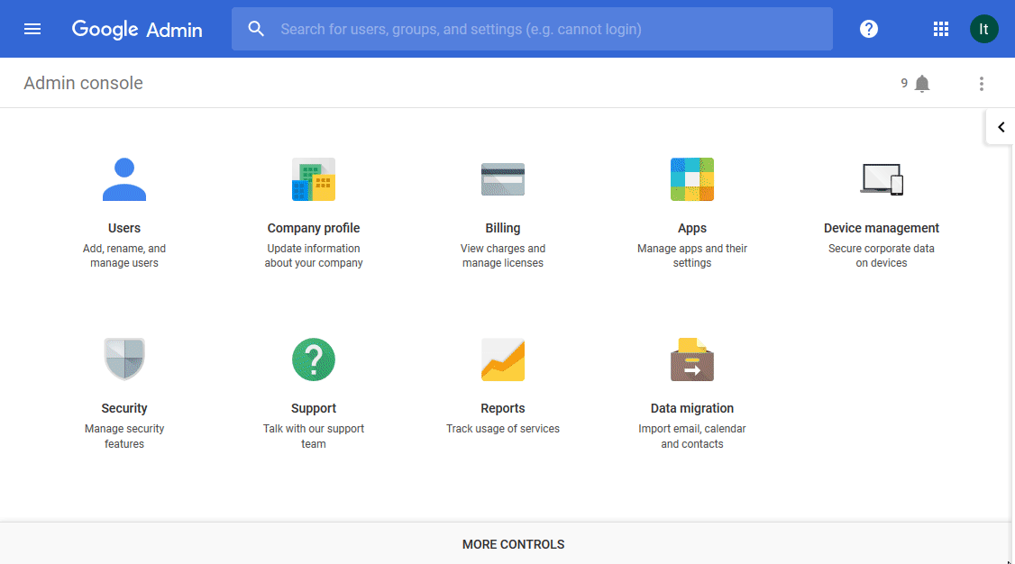Click "Add, rename, and manage users" description
Image resolution: width=1015 pixels, height=564 pixels.
(x=124, y=256)
